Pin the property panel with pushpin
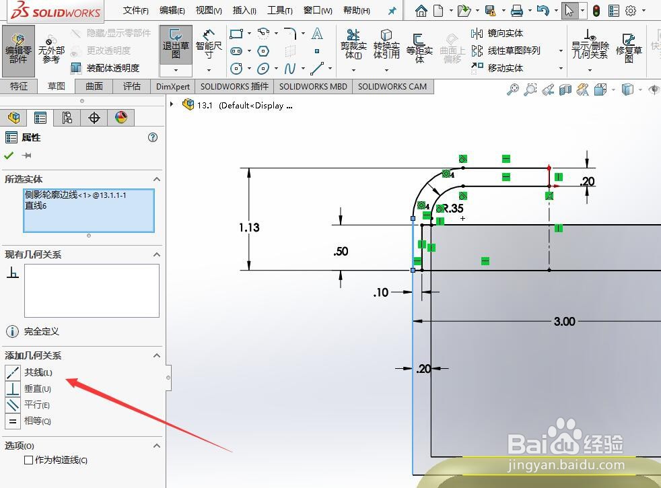 tap(26, 155)
